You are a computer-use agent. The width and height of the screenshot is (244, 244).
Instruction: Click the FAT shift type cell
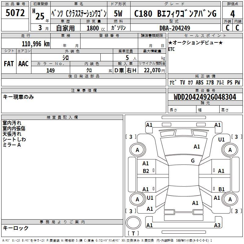pos(9,63)
